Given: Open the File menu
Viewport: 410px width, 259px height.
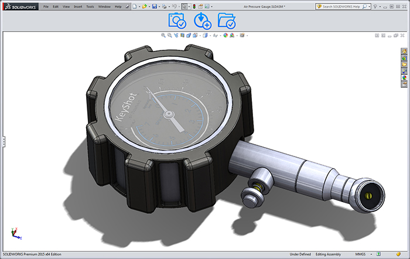Looking at the screenshot, I should [46, 6].
